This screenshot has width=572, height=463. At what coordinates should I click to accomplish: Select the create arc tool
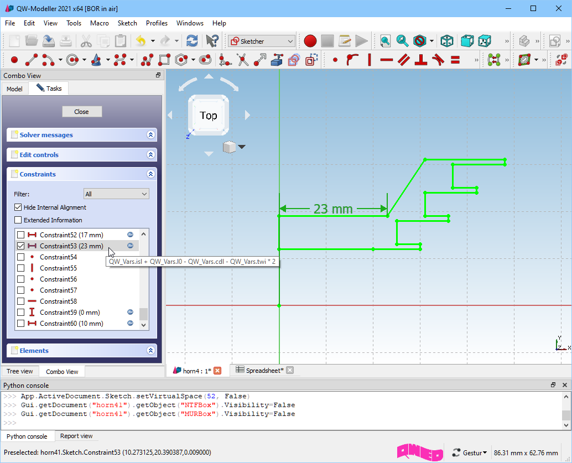(x=48, y=60)
